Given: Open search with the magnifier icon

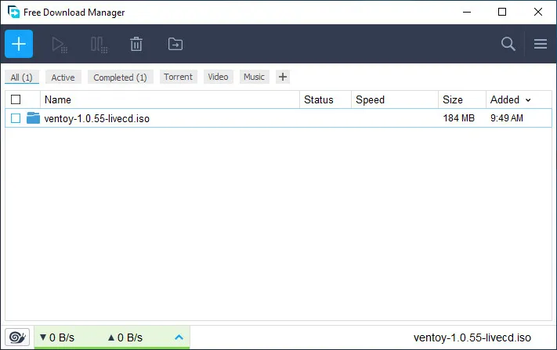Looking at the screenshot, I should point(508,44).
